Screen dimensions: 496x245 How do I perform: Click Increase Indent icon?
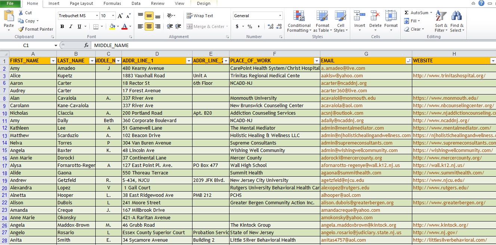(178, 27)
